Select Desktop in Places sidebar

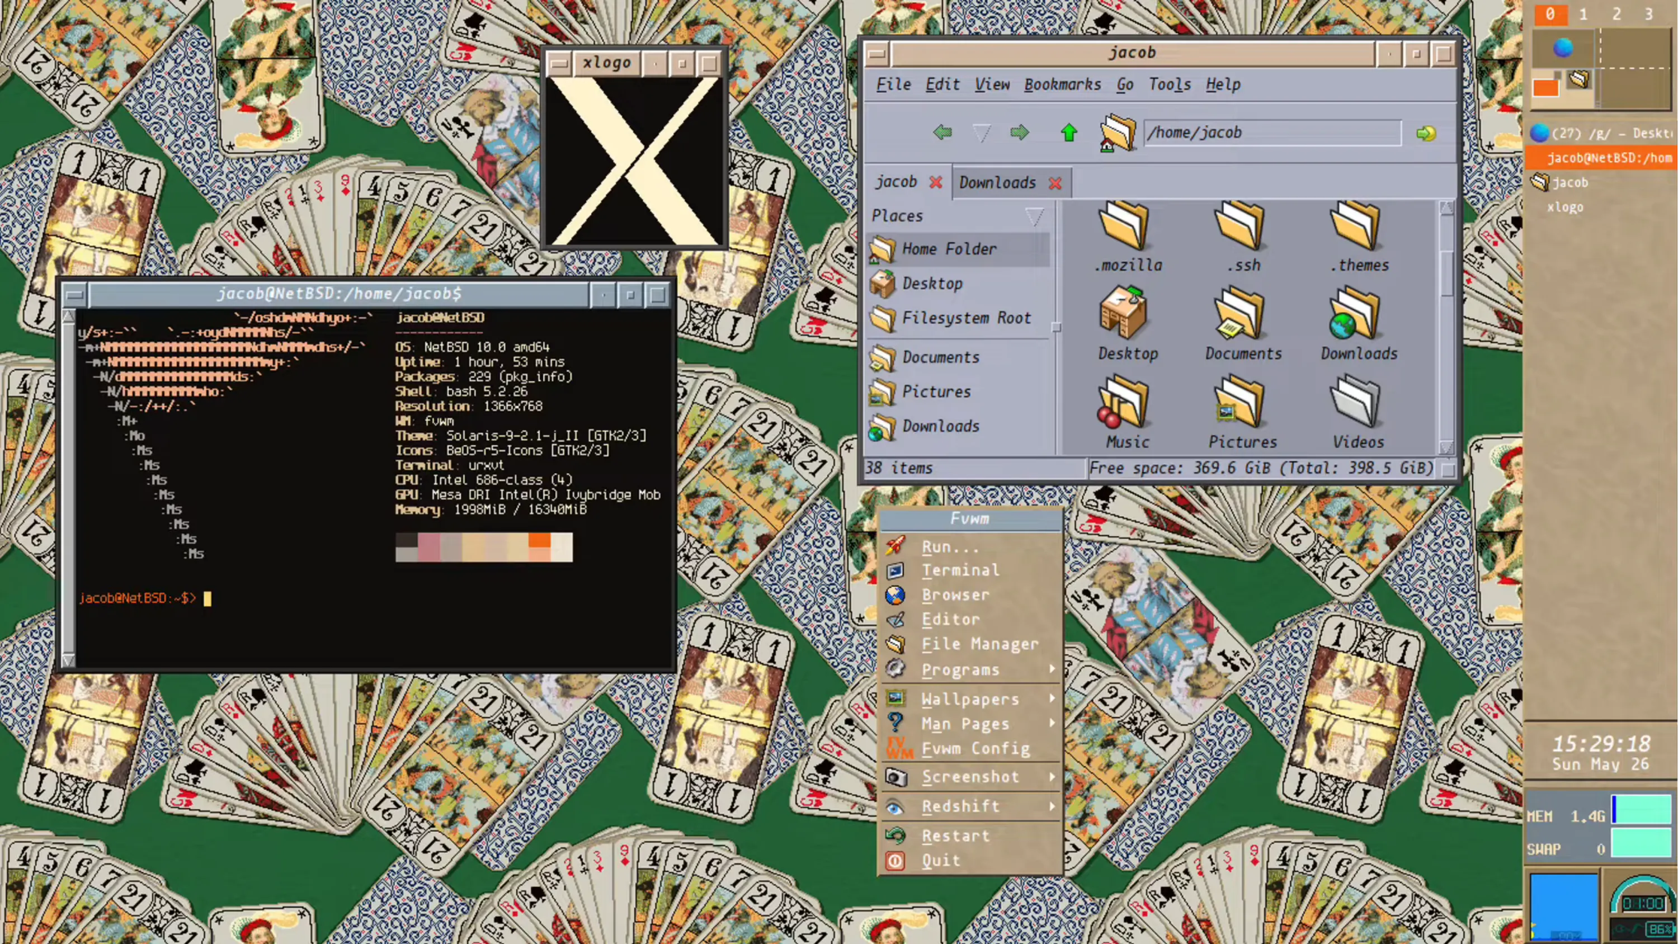coord(958,284)
